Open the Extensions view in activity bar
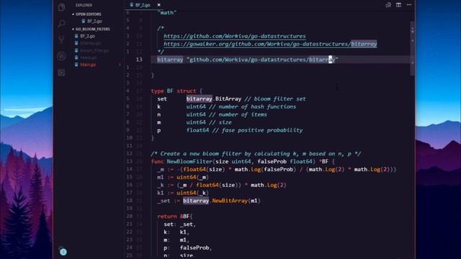The height and width of the screenshot is (259, 461). [x=61, y=72]
